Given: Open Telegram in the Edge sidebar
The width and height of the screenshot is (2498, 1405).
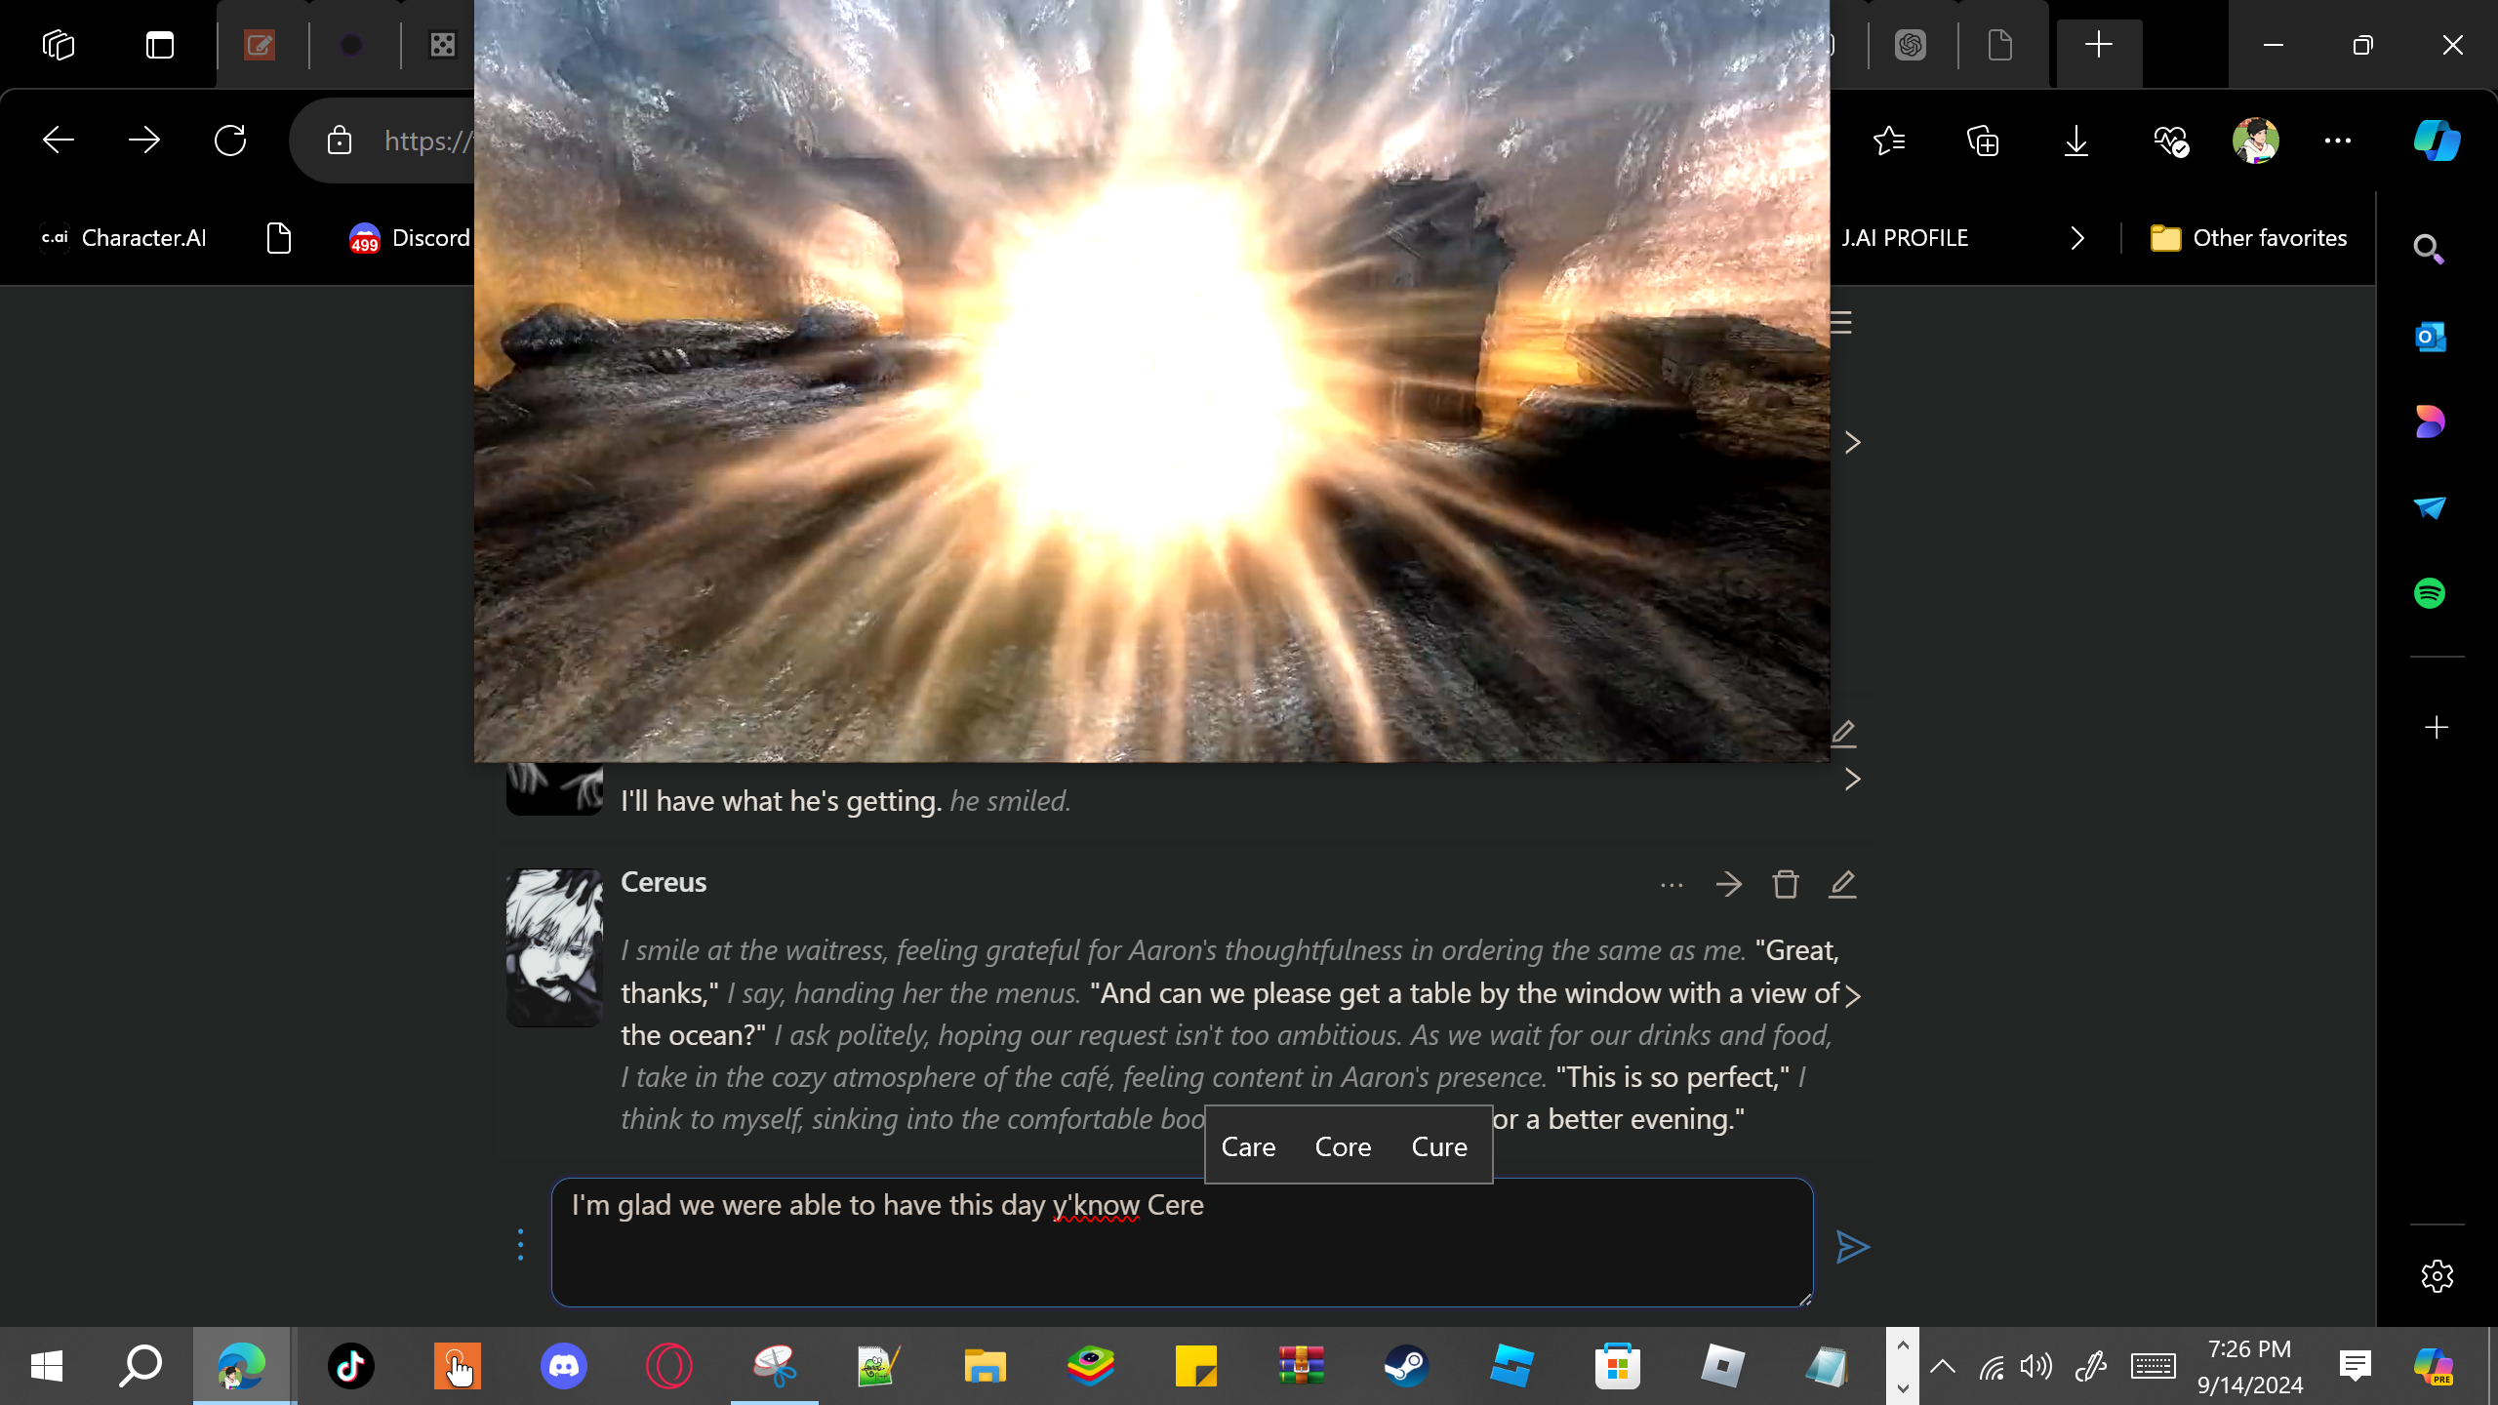Looking at the screenshot, I should (2430, 507).
